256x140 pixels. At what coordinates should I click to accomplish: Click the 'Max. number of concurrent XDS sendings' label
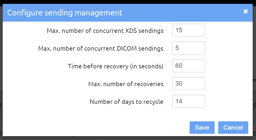(105, 31)
